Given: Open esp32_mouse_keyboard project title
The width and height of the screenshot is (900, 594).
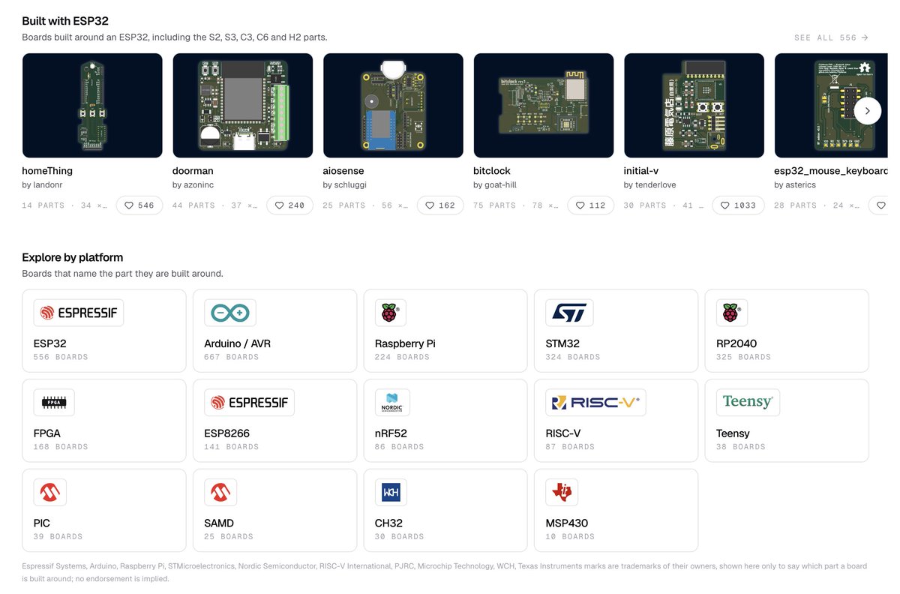Looking at the screenshot, I should pos(831,171).
